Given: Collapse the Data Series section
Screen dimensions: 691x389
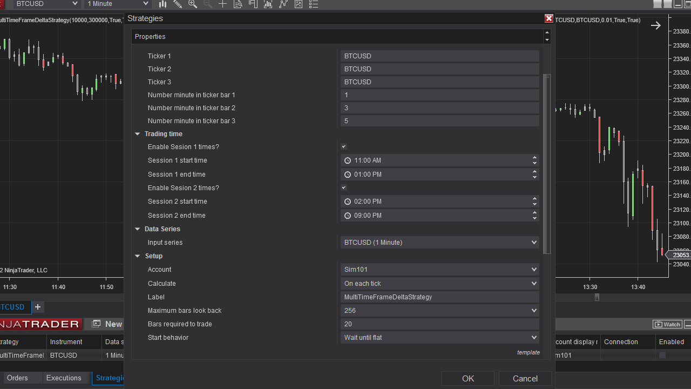Looking at the screenshot, I should click(138, 229).
